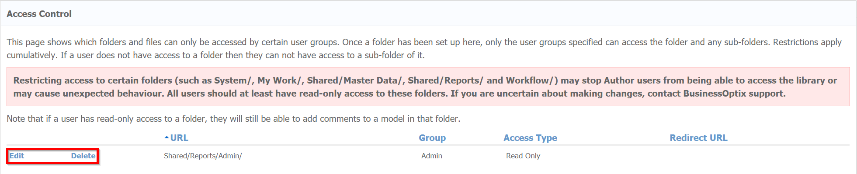857x174 pixels.
Task: Click the note about read-only folder access
Action: (x=233, y=119)
